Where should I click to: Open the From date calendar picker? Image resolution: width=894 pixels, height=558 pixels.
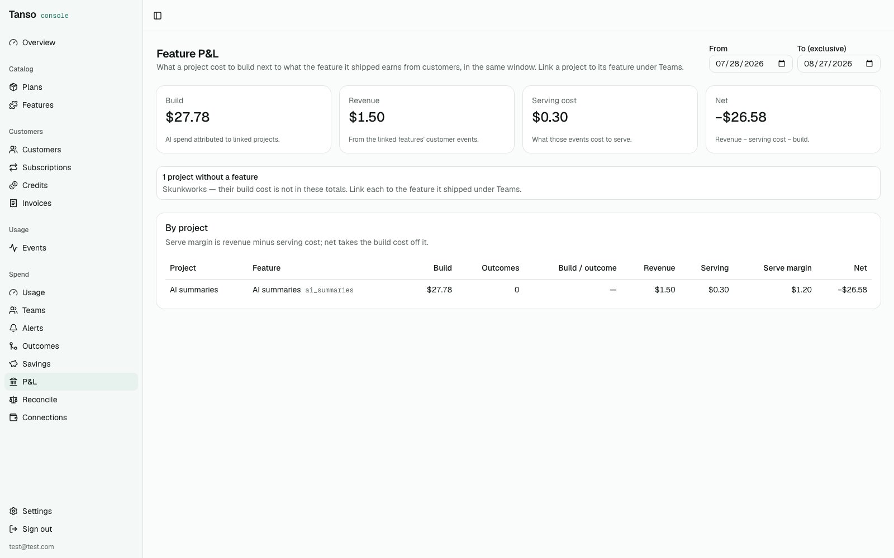pos(782,64)
